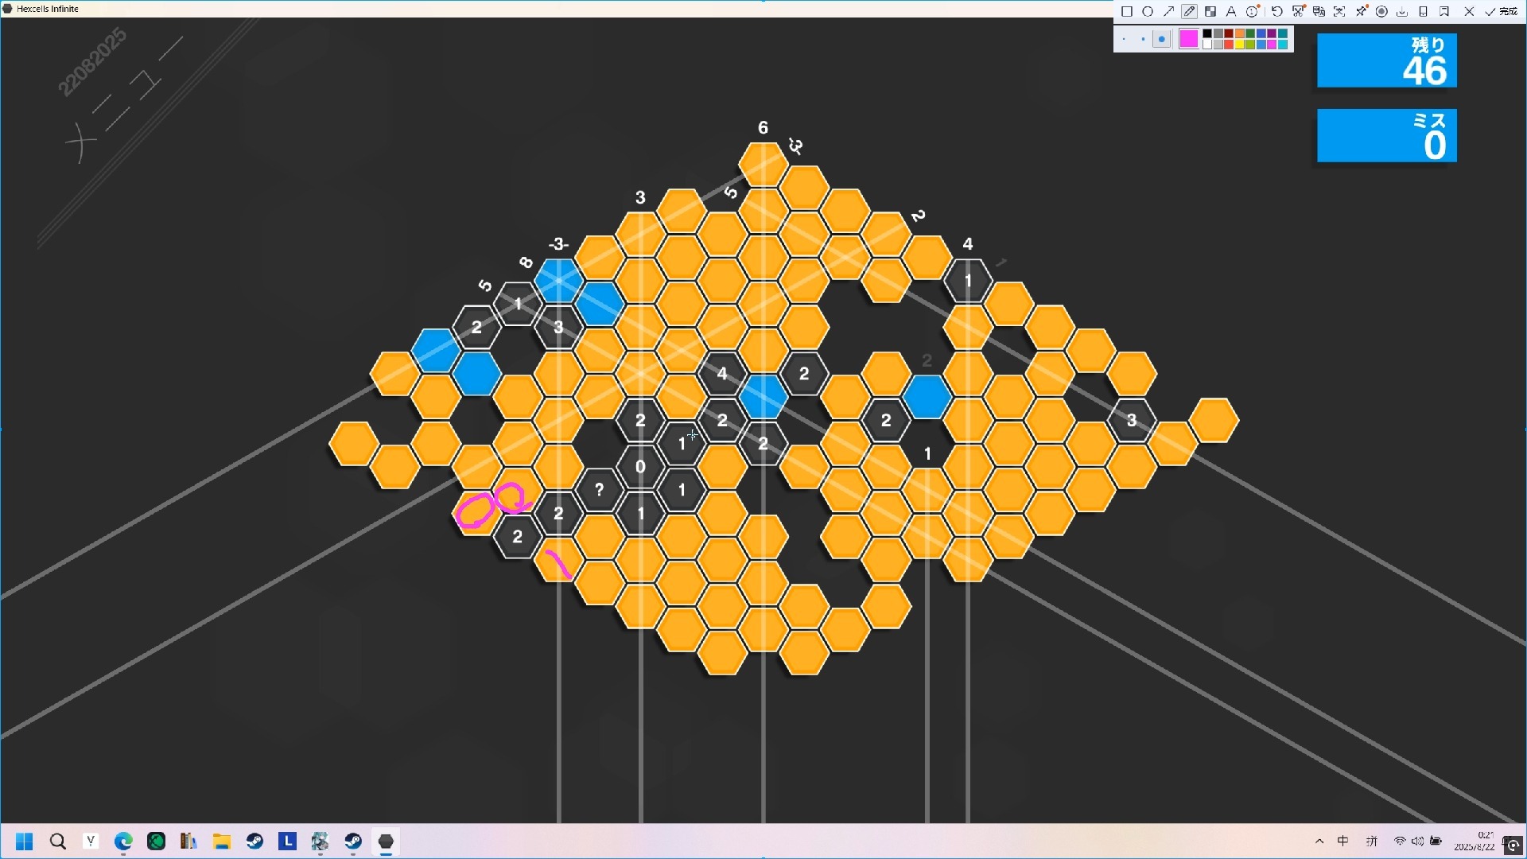Pick the yellow color swatch
The image size is (1527, 859).
point(1239,45)
